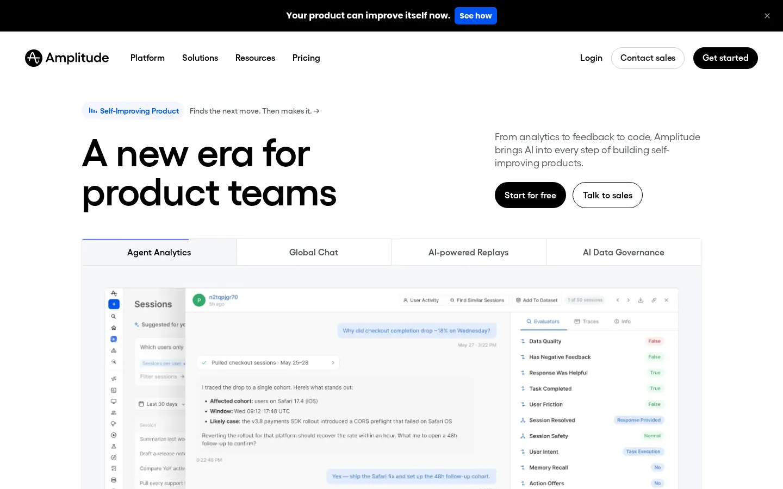Click the Self-Improving Product badge
Image resolution: width=783 pixels, height=489 pixels.
[133, 111]
